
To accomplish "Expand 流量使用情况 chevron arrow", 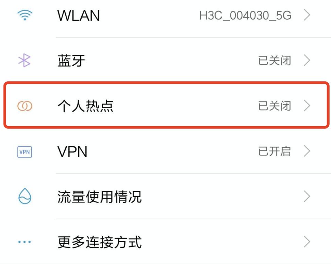I will 307,197.
